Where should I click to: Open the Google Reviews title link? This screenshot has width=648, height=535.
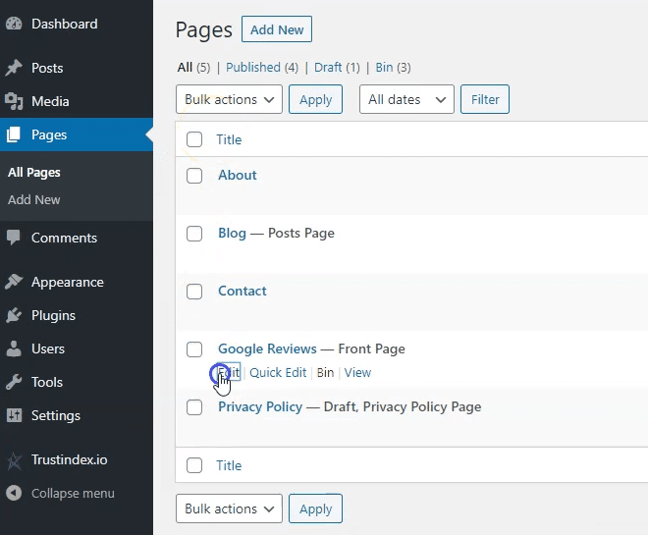point(267,348)
